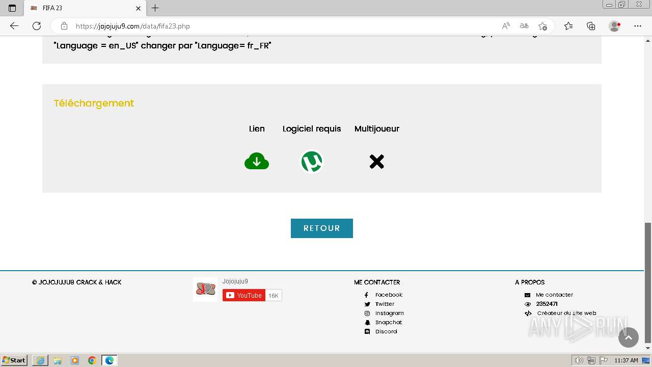
Task: Go back with the browser back arrow
Action: tap(14, 26)
